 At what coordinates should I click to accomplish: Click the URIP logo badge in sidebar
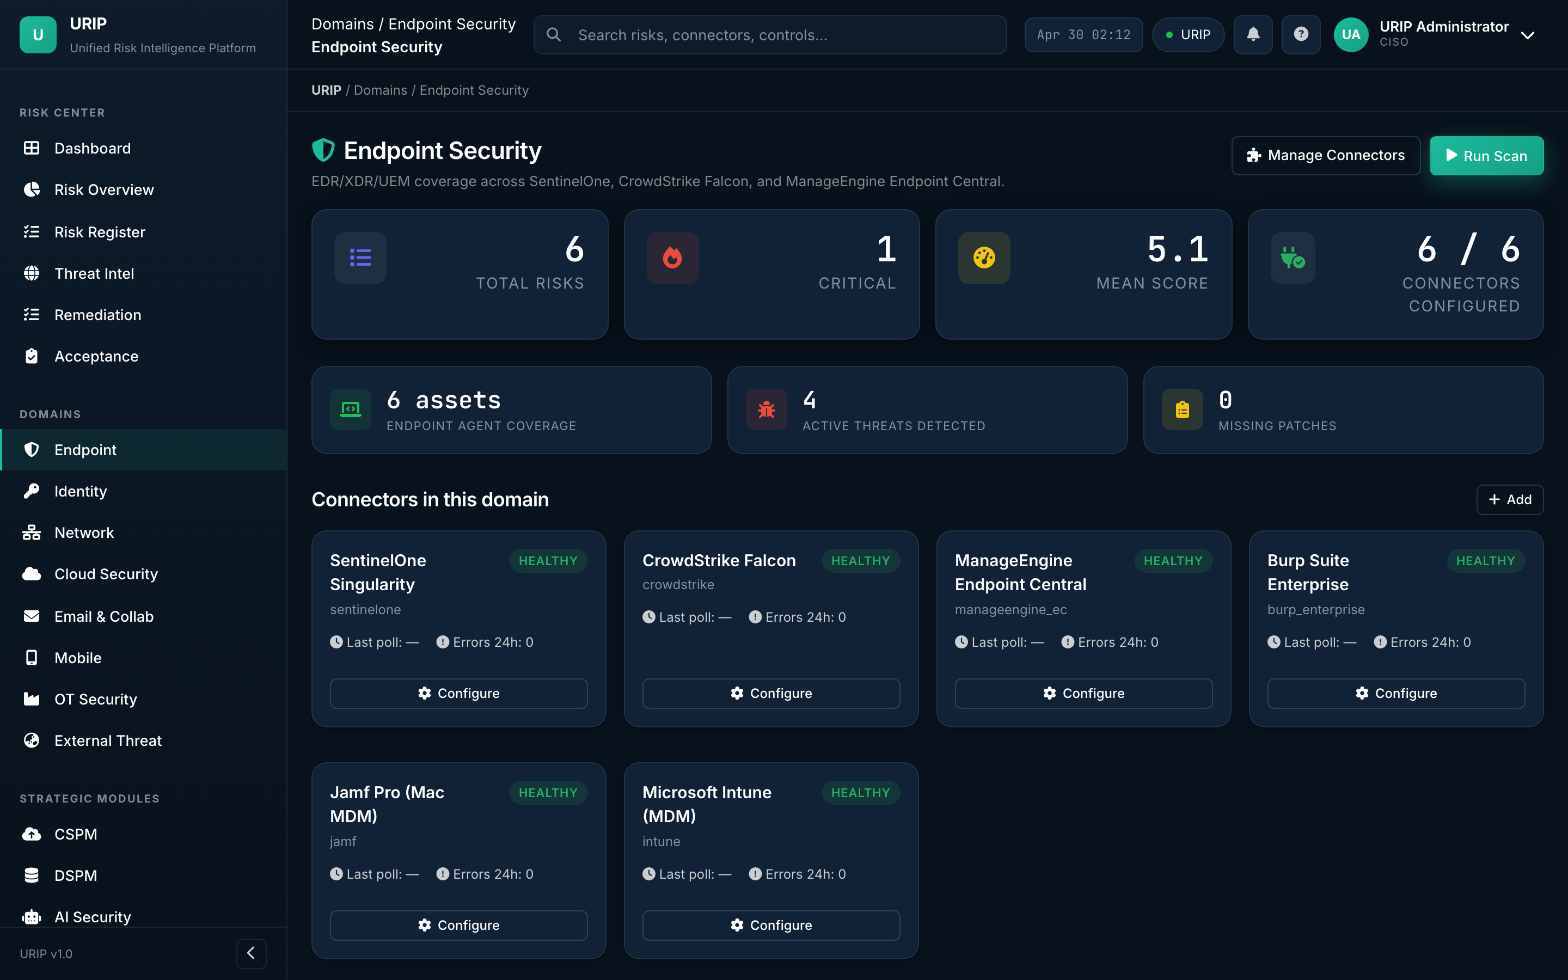(x=38, y=35)
